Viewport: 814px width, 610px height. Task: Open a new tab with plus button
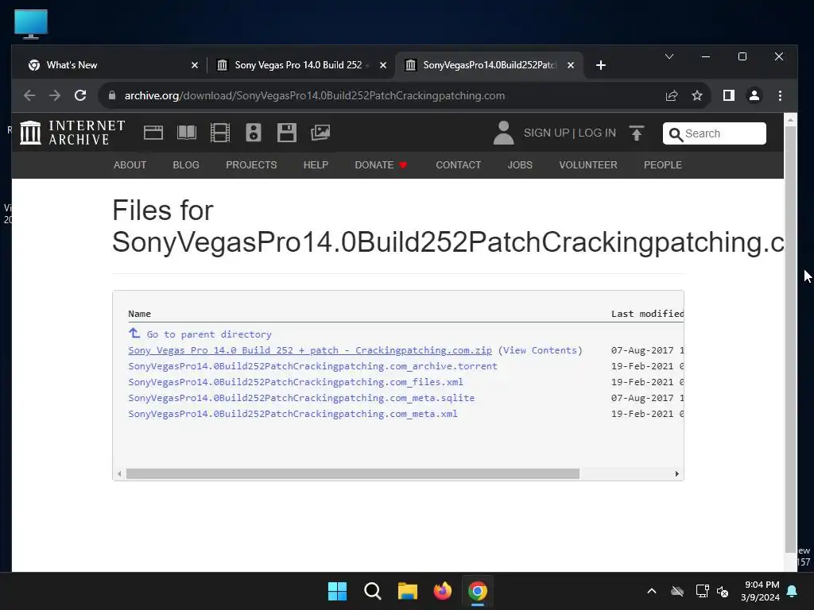pos(601,65)
